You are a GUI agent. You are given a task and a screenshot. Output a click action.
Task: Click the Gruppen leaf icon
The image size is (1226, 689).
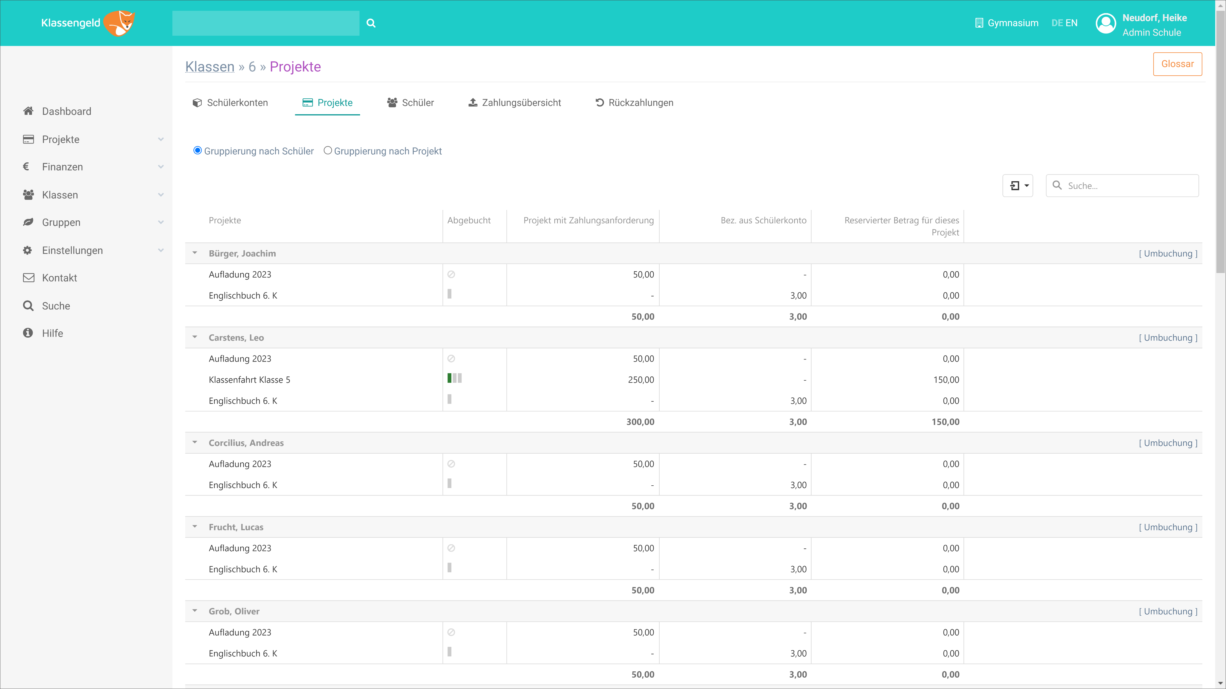point(28,222)
